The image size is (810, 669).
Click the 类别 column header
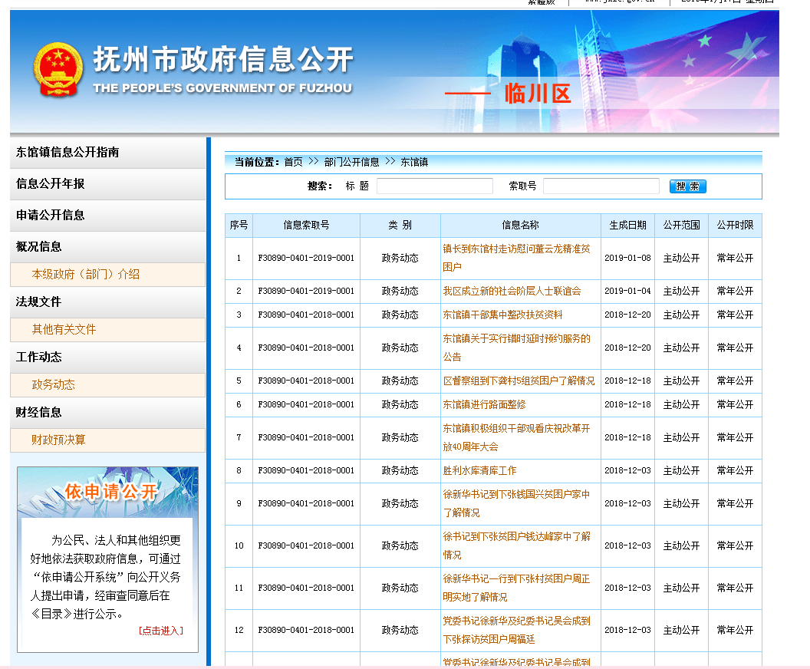pos(400,226)
